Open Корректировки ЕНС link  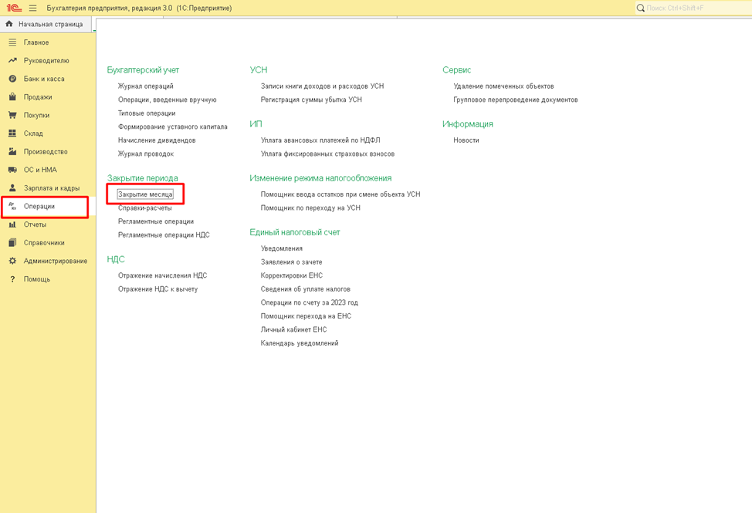(292, 275)
